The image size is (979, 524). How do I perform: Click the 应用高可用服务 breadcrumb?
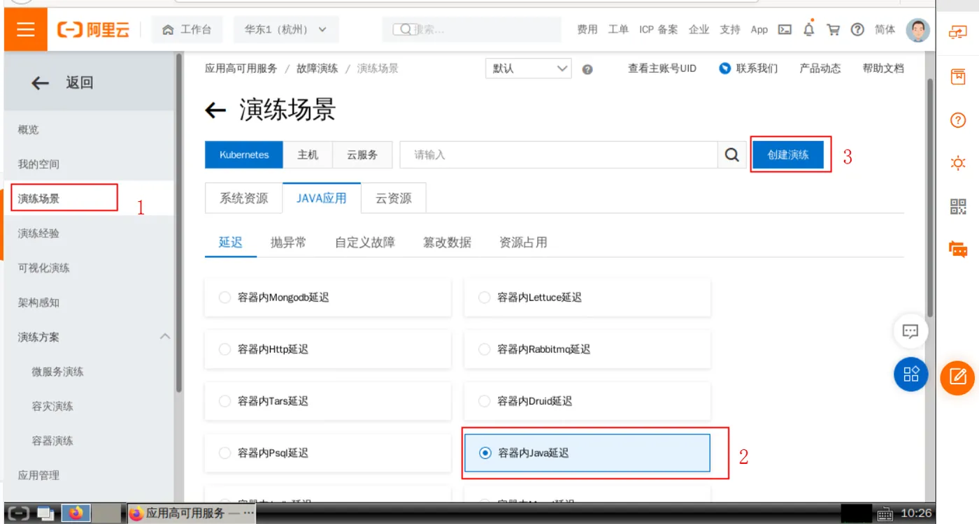pyautogui.click(x=241, y=68)
